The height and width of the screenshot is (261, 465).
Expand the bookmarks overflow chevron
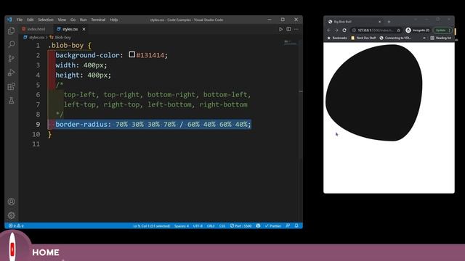(x=424, y=38)
